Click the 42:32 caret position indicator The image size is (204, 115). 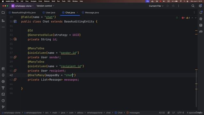pos(162,112)
